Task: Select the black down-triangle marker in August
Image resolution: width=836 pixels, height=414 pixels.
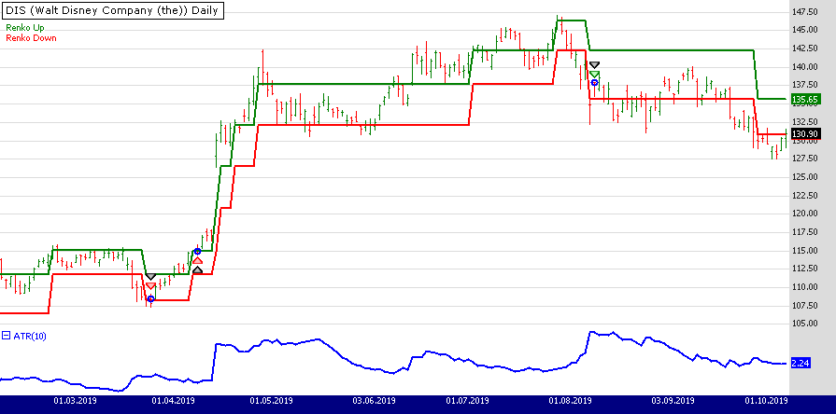Action: tap(594, 64)
